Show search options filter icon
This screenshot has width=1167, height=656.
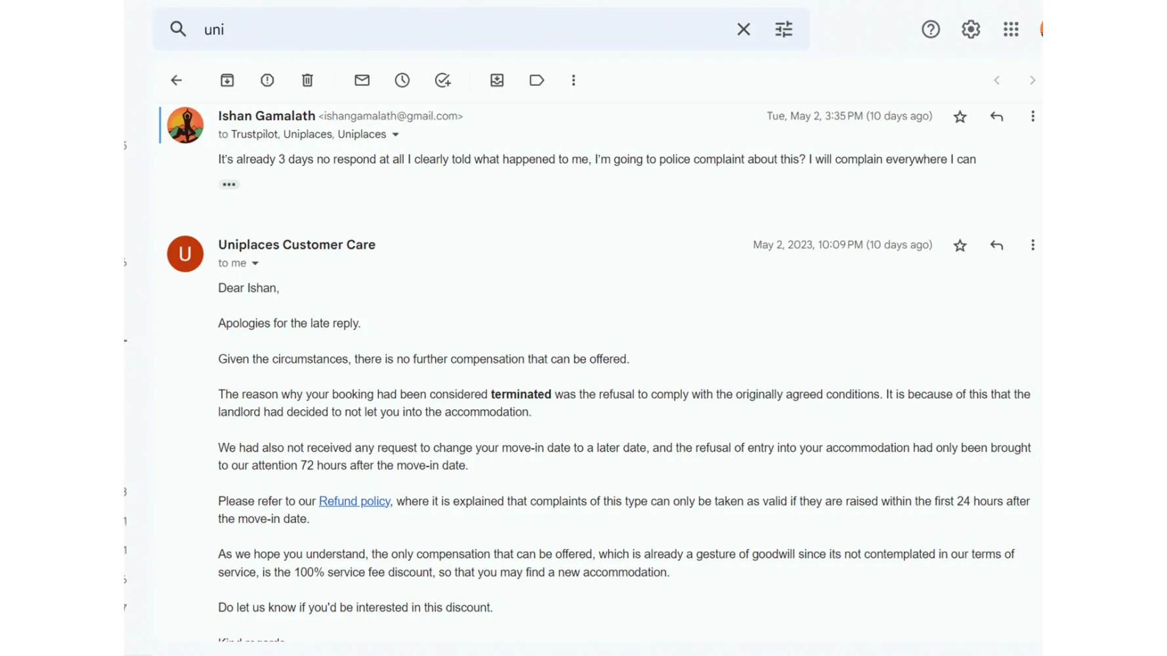click(784, 29)
